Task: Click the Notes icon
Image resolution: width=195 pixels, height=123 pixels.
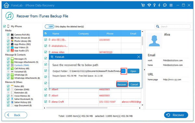Action: 12,86
